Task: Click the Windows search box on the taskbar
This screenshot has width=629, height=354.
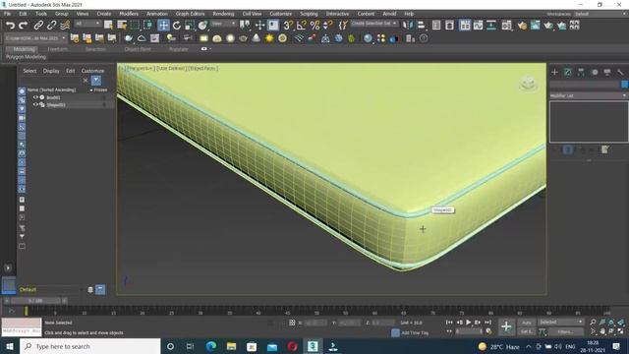Action: pyautogui.click(x=89, y=346)
